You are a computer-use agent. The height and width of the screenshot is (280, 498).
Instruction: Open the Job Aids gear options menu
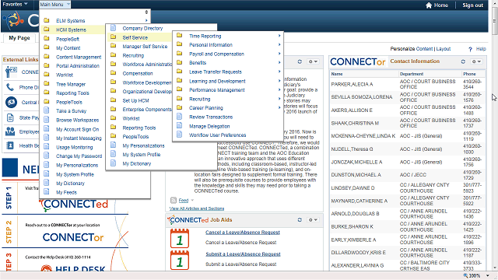[313, 219]
